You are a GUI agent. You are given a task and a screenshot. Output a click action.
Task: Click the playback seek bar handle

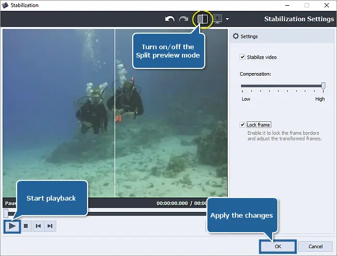[6, 213]
